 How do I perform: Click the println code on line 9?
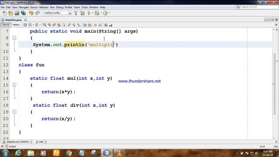(x=74, y=44)
